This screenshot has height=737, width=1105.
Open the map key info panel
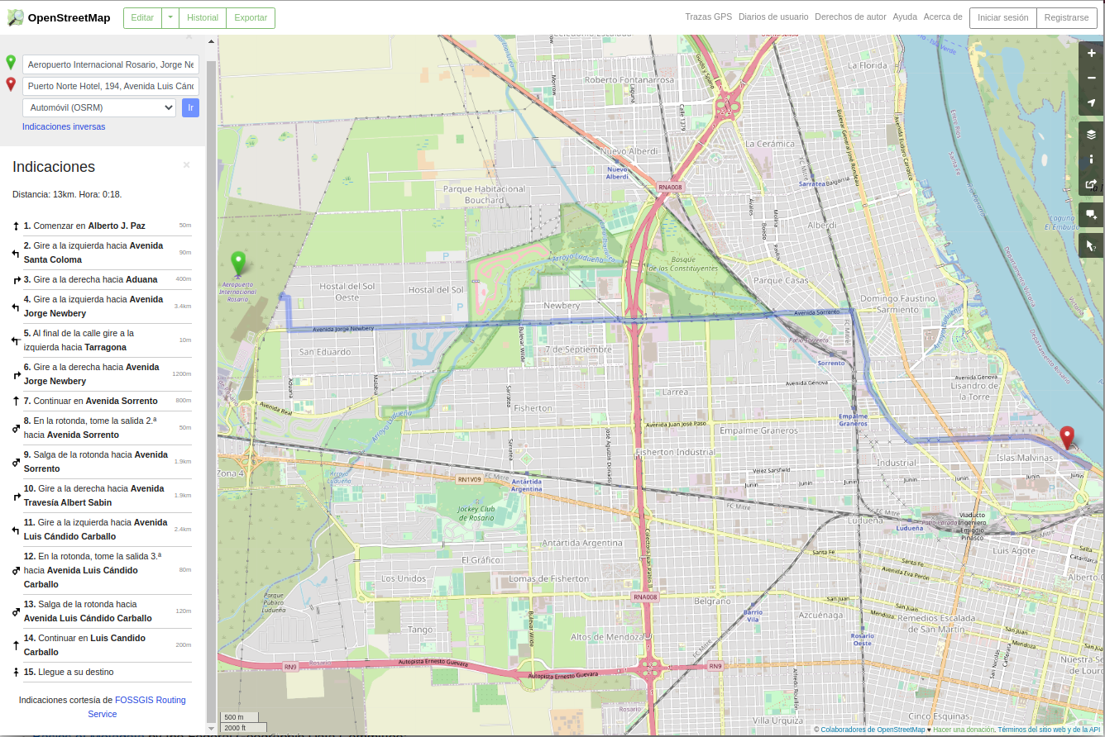click(x=1092, y=159)
